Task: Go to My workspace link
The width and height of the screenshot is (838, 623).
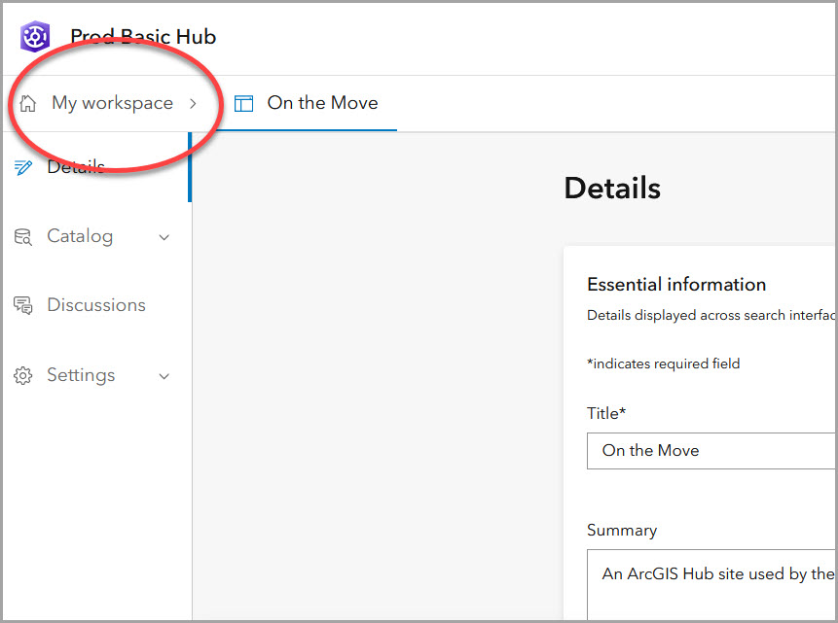Action: coord(112,103)
